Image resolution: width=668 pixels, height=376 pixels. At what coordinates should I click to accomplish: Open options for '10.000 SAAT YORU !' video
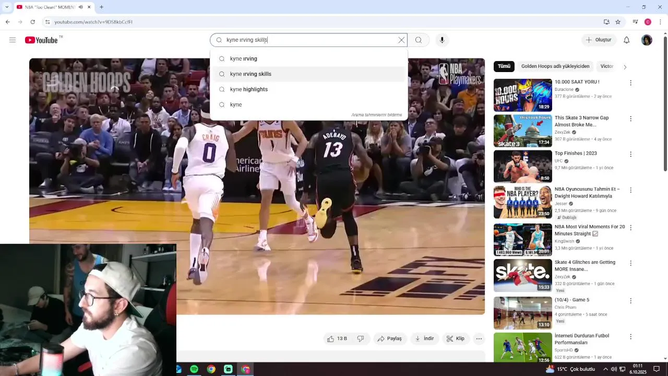[x=630, y=83]
